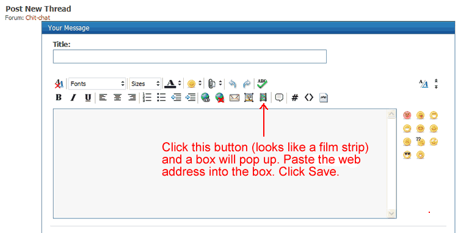Run the ABC spell check

[x=263, y=84]
